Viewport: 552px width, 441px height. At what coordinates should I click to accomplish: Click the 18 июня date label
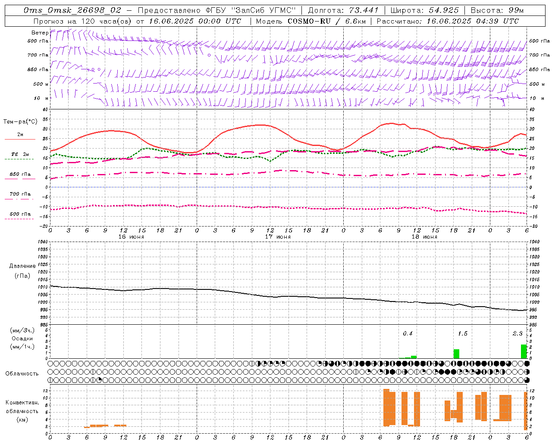click(424, 237)
